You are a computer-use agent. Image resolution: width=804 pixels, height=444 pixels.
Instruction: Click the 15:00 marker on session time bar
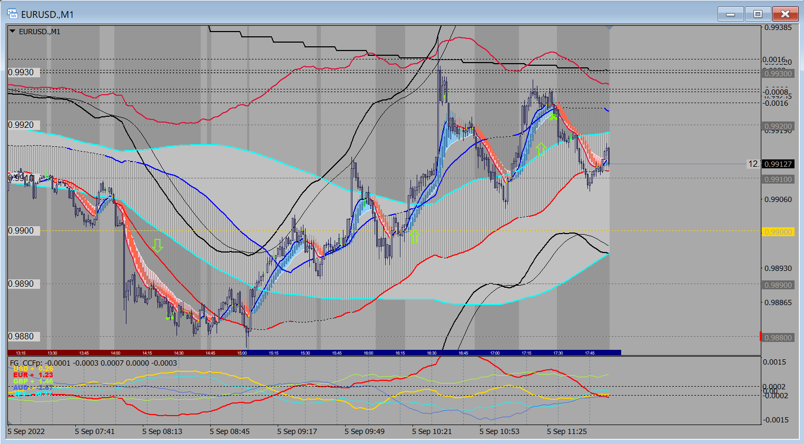click(x=242, y=353)
